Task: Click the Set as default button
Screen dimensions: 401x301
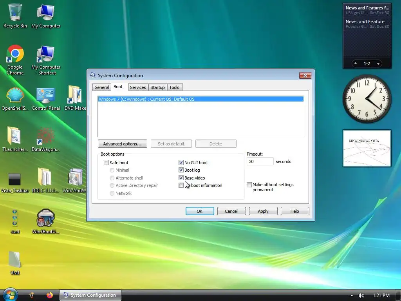Action: (x=171, y=143)
